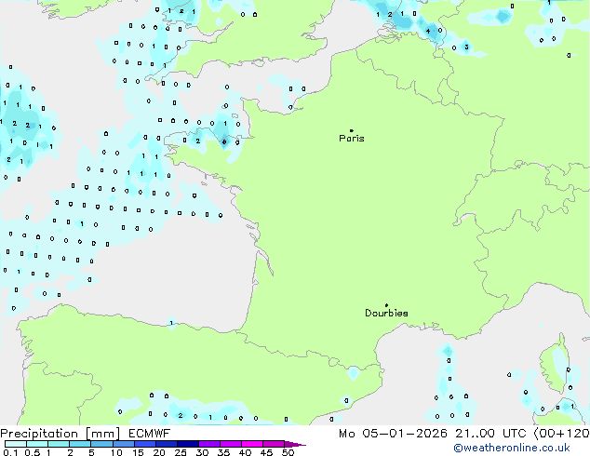Pick the 10–15 mm blue legend swatch

coord(123,444)
